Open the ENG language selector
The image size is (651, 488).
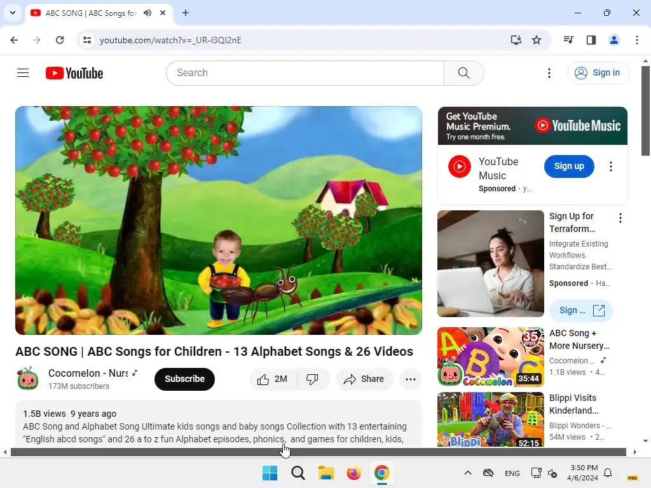click(x=512, y=473)
